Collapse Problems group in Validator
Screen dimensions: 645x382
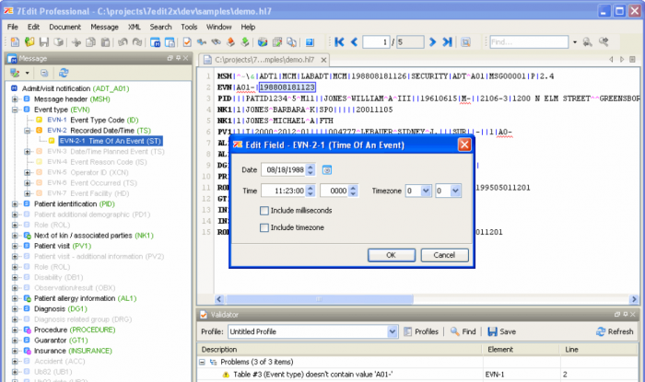[202, 362]
